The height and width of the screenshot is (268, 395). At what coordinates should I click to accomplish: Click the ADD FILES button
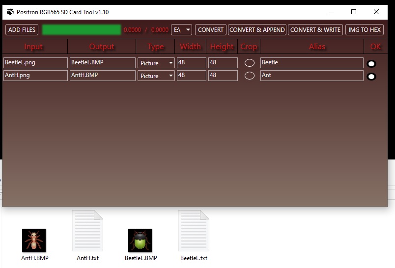[x=22, y=30]
